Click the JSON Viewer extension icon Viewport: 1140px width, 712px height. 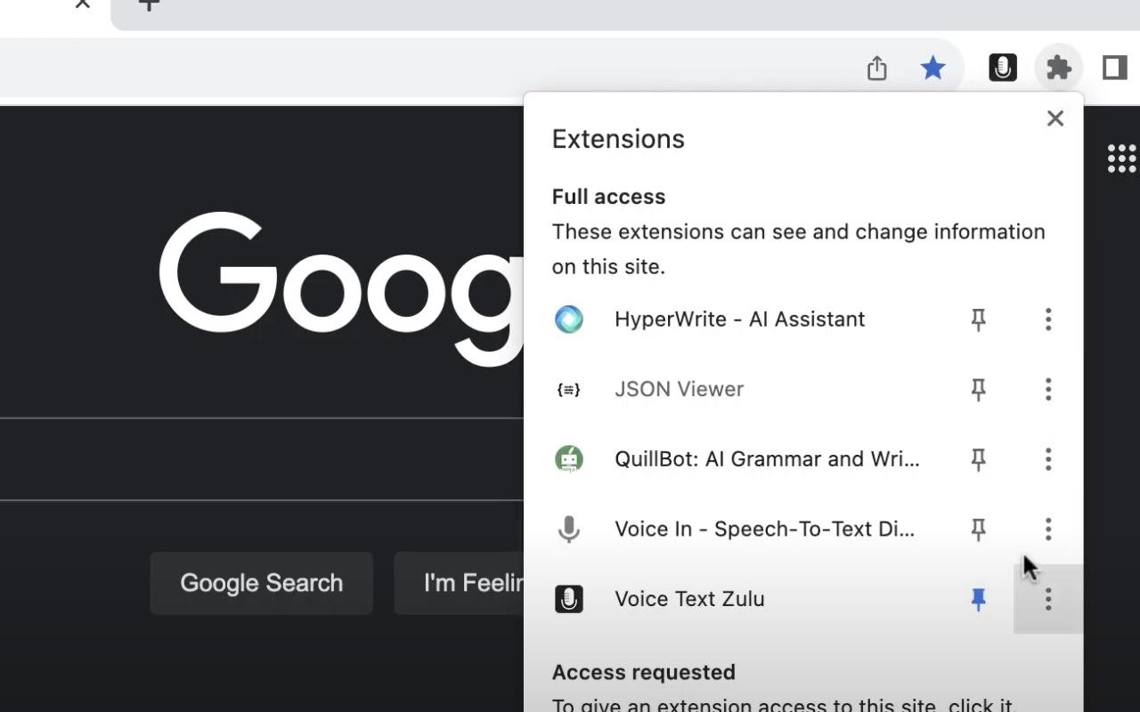(569, 389)
